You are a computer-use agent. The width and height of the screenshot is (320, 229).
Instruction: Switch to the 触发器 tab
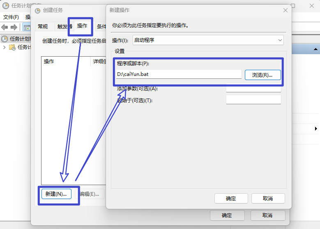(64, 26)
